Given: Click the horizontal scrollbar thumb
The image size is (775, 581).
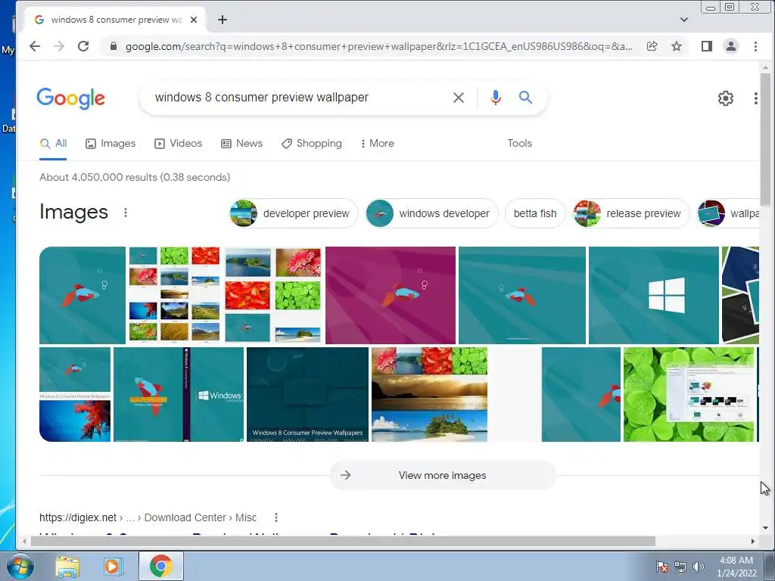Looking at the screenshot, I should 343,542.
